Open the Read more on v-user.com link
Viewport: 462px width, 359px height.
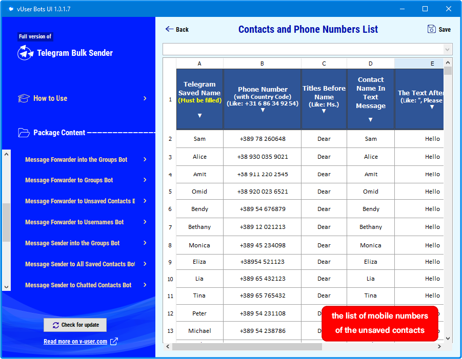75,342
